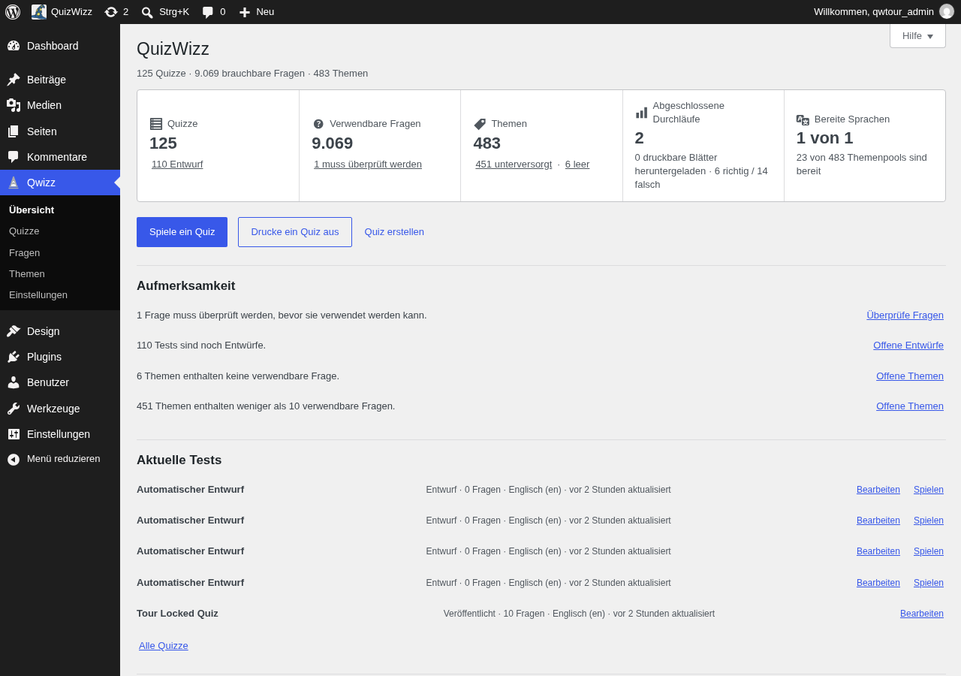Click the comments bubble icon in admin bar

pos(208,12)
